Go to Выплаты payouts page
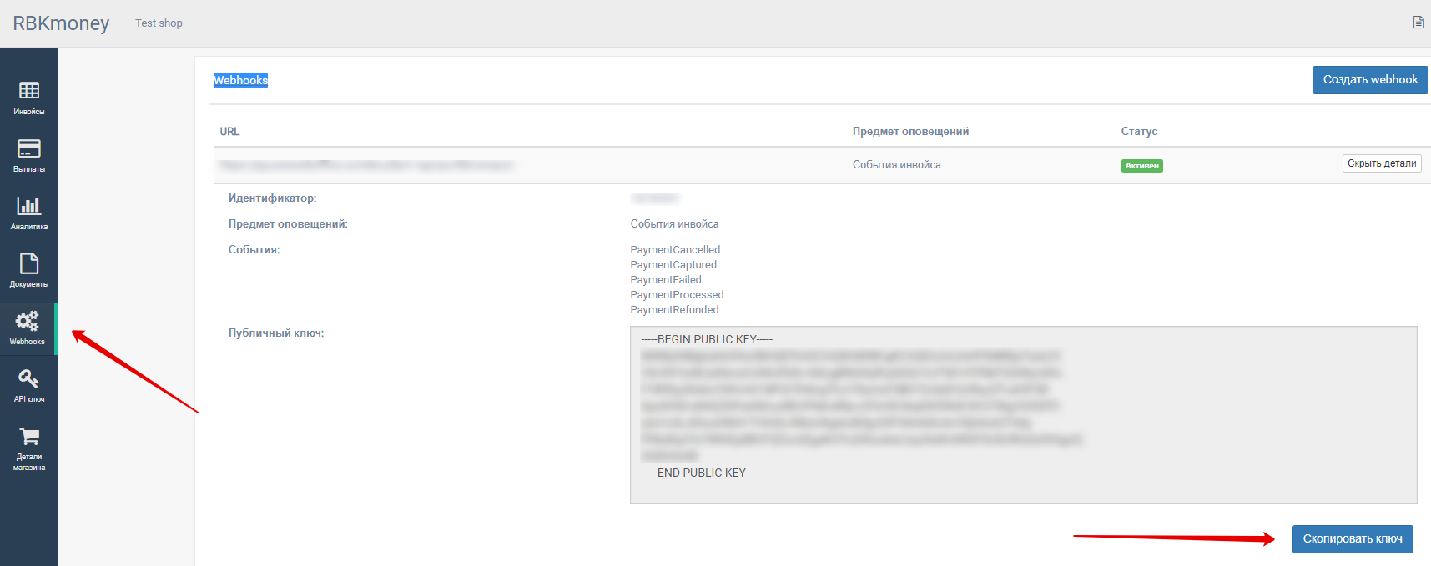1431x566 pixels. 29,155
